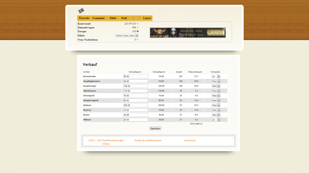Click the Bartschneider article name
Viewport: 309px width, 173px height.
click(x=90, y=76)
